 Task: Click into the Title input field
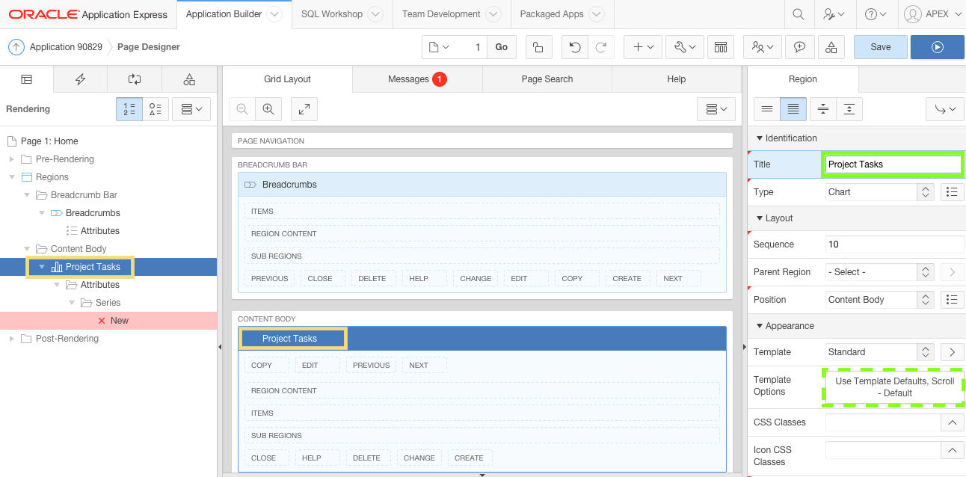click(x=893, y=164)
